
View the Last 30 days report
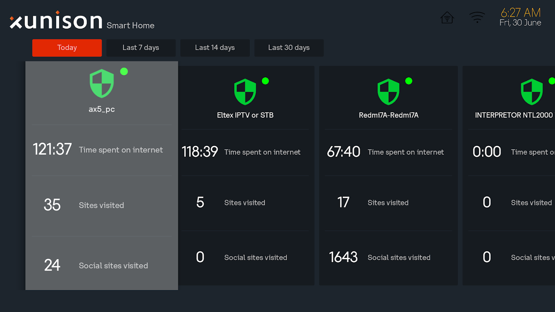289,48
